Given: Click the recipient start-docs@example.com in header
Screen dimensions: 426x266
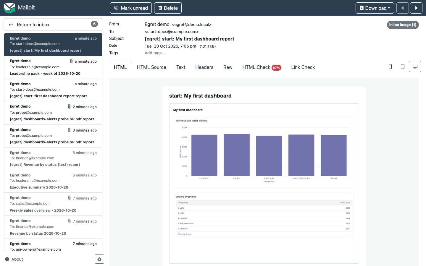Looking at the screenshot, I should coord(172,32).
